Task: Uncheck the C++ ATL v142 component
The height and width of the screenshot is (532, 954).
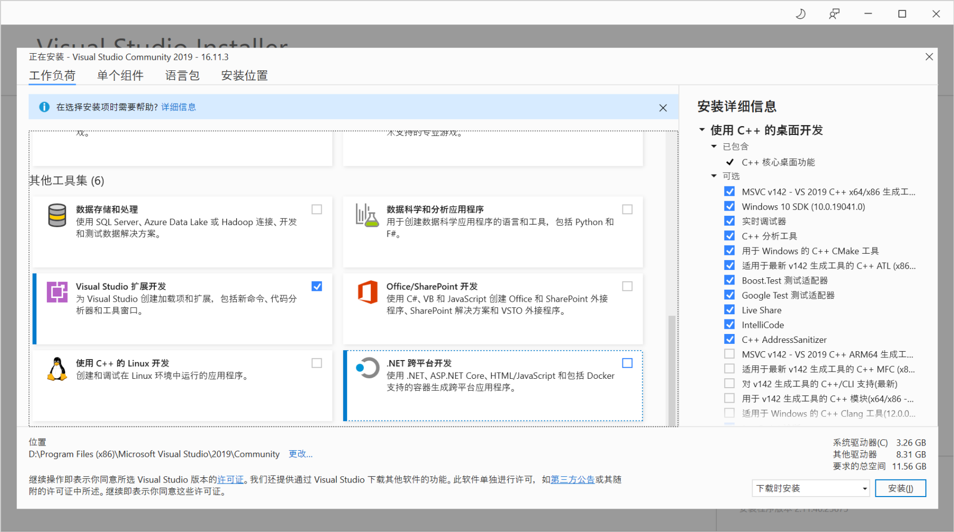Action: click(x=729, y=265)
